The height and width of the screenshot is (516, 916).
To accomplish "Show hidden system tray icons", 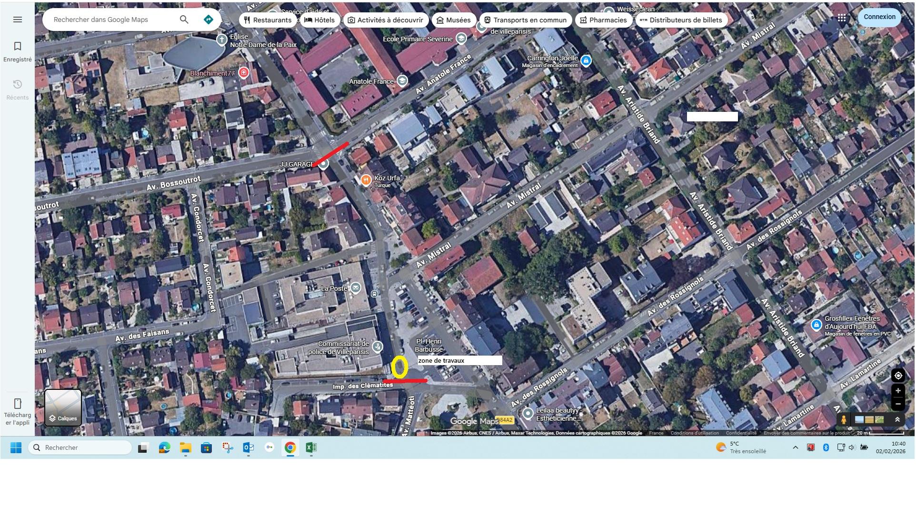I will click(x=795, y=447).
